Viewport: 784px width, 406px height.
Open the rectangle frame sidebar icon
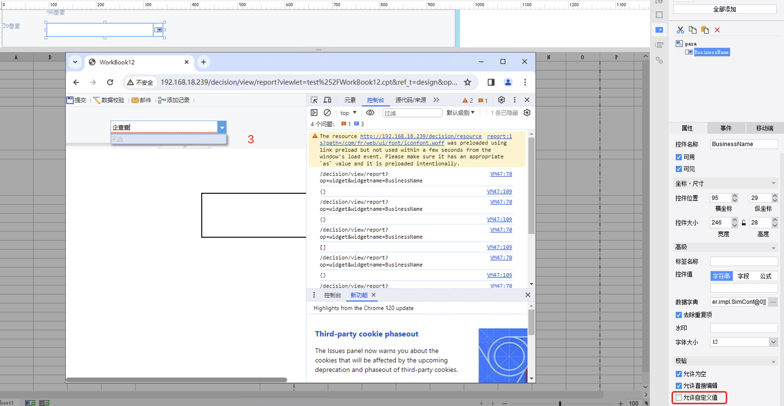coord(659,15)
